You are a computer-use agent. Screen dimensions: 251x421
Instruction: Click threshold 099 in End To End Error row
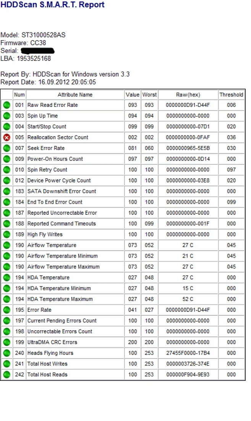coord(232,202)
